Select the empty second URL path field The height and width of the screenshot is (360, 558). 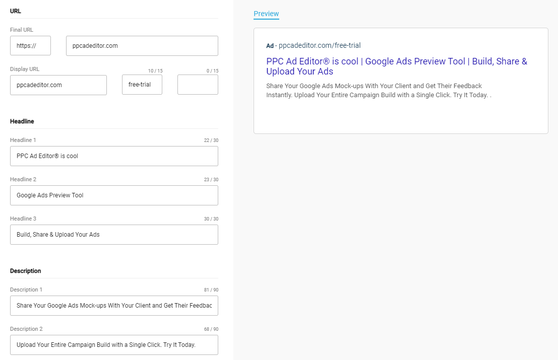[198, 85]
